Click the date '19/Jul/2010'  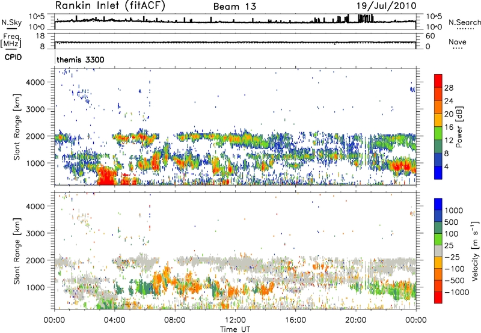386,6
